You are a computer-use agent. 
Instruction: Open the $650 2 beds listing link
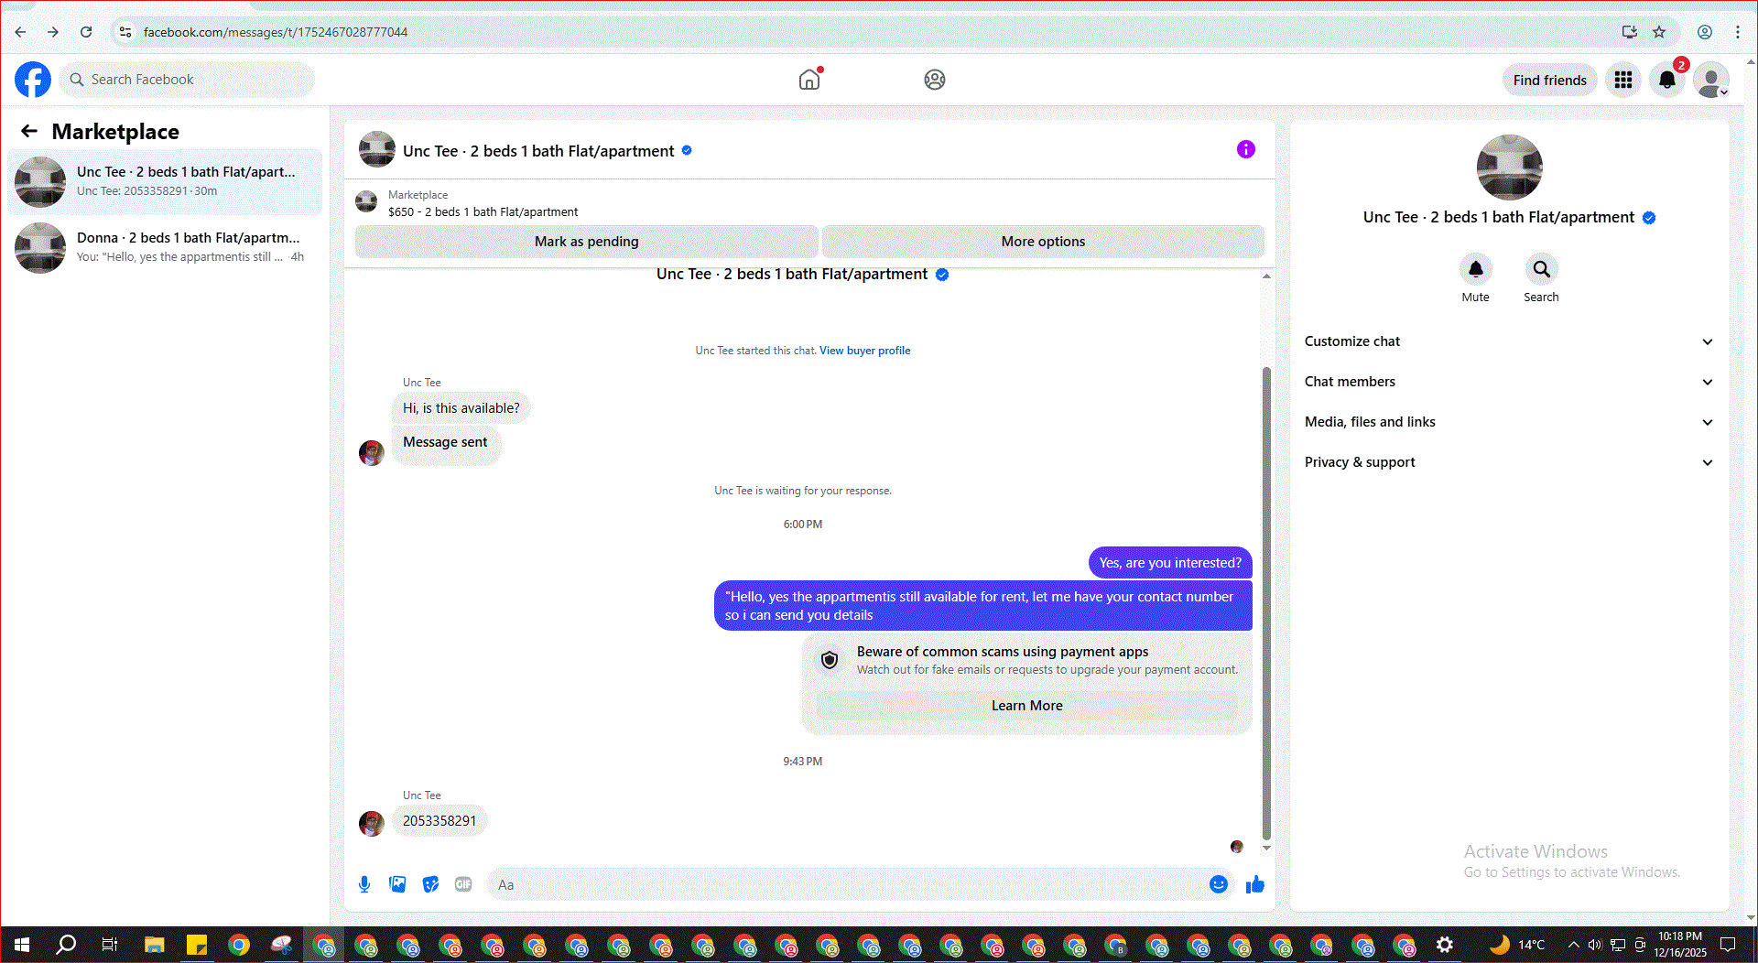483,211
